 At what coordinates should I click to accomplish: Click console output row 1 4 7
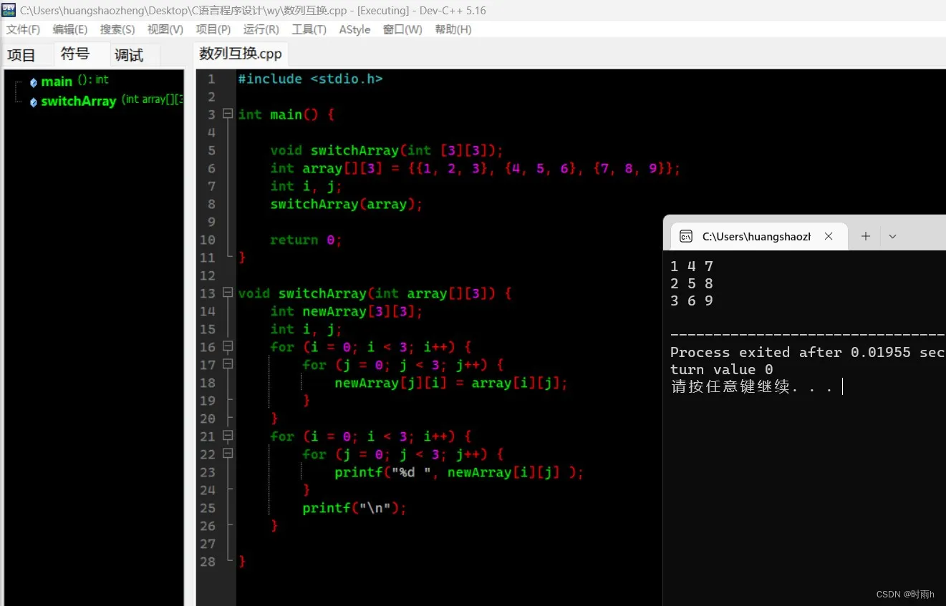point(692,266)
